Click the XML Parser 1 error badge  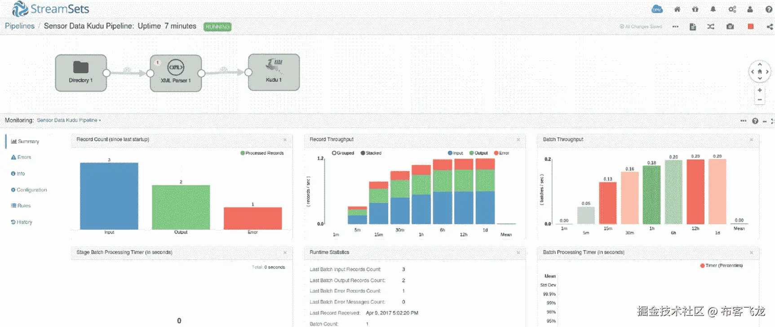coord(158,62)
